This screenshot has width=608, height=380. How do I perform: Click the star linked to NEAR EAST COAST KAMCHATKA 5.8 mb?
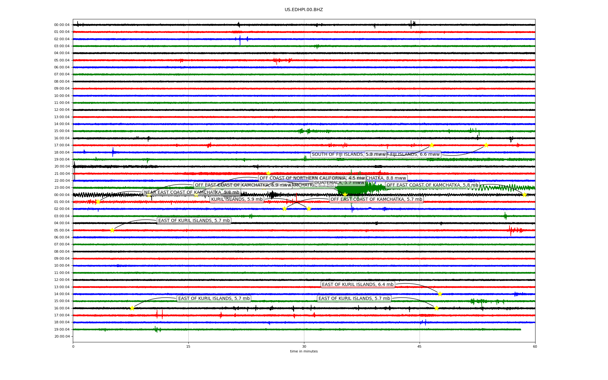98,202
